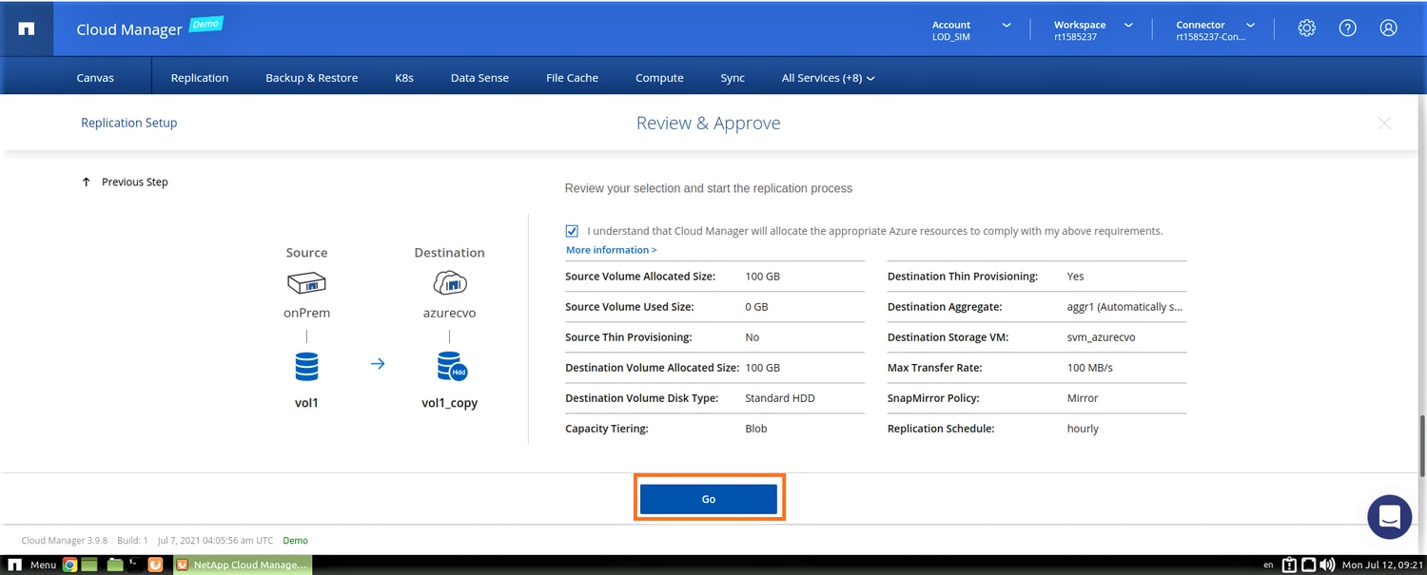The height and width of the screenshot is (575, 1427).
Task: Open the More information link
Action: (x=611, y=250)
